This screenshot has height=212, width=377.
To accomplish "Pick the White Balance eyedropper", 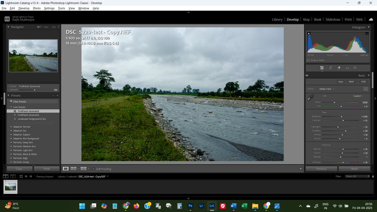I will click(x=310, y=98).
